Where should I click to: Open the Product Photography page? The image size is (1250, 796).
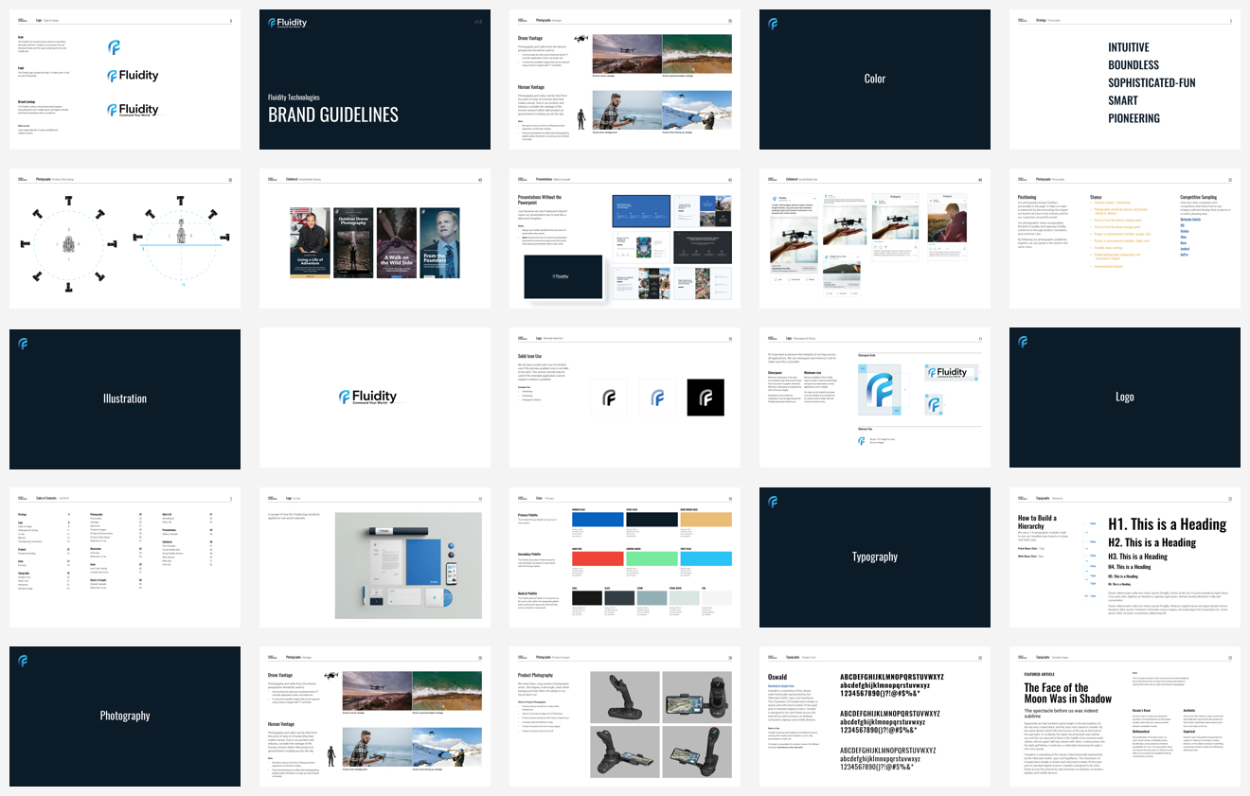625,716
